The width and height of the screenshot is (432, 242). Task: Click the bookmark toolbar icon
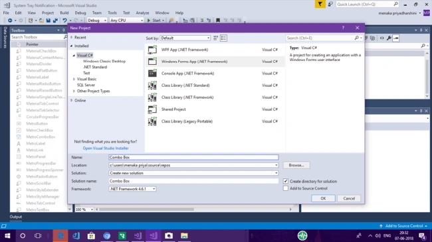(x=218, y=21)
